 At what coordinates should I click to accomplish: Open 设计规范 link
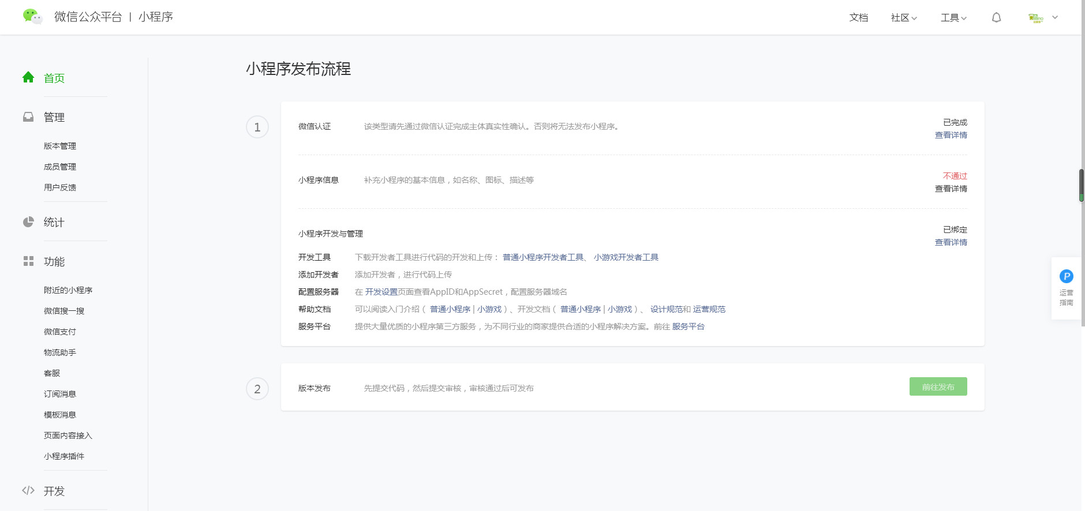[x=667, y=309]
